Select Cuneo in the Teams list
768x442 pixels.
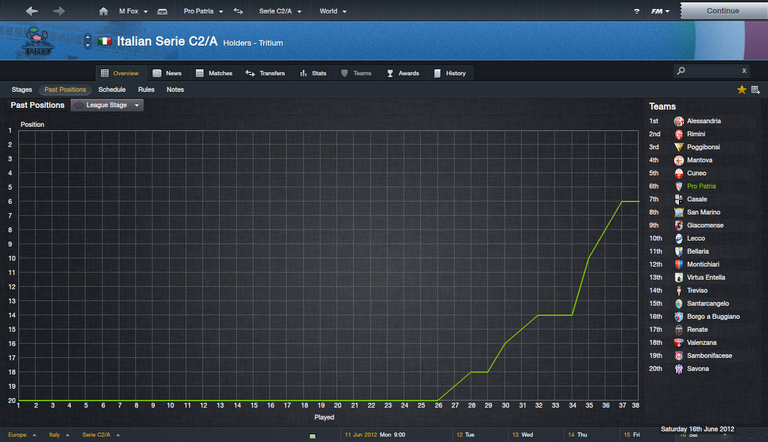click(697, 173)
